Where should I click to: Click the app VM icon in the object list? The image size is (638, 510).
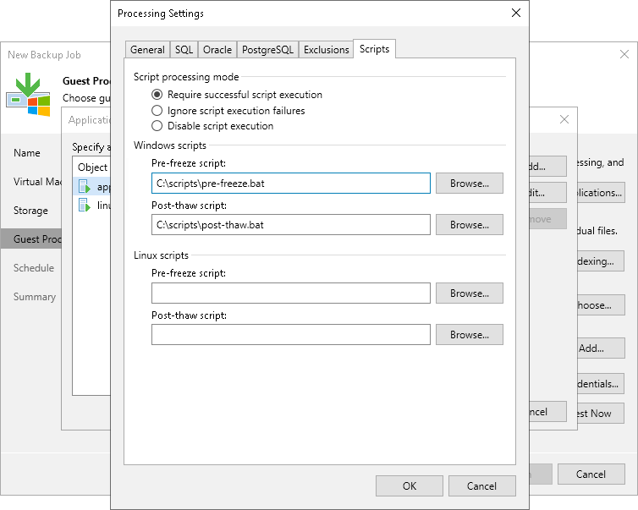(84, 186)
